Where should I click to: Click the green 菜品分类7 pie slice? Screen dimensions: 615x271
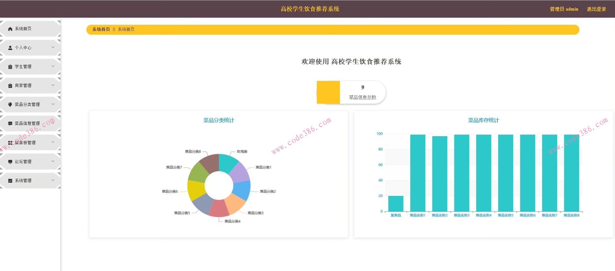[198, 172]
